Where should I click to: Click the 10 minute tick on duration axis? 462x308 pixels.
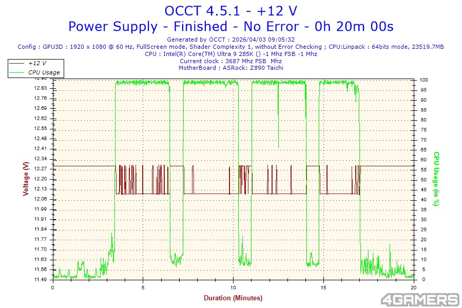233,288
